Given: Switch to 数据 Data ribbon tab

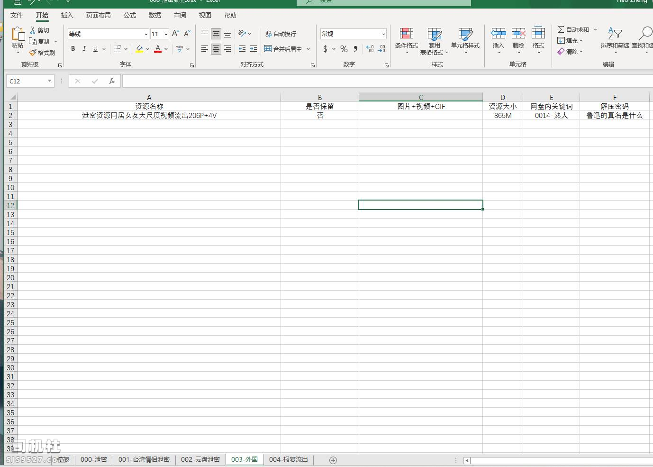Looking at the screenshot, I should pyautogui.click(x=155, y=15).
